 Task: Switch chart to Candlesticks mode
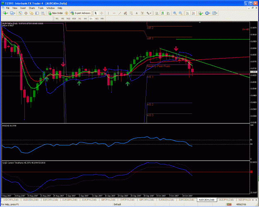[x=163, y=13]
